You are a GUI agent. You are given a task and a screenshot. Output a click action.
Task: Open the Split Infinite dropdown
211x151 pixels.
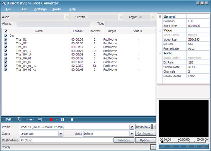(132, 134)
